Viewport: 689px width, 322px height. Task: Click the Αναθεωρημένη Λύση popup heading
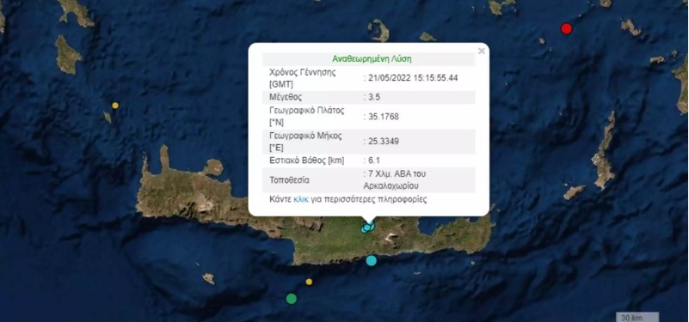click(x=372, y=58)
